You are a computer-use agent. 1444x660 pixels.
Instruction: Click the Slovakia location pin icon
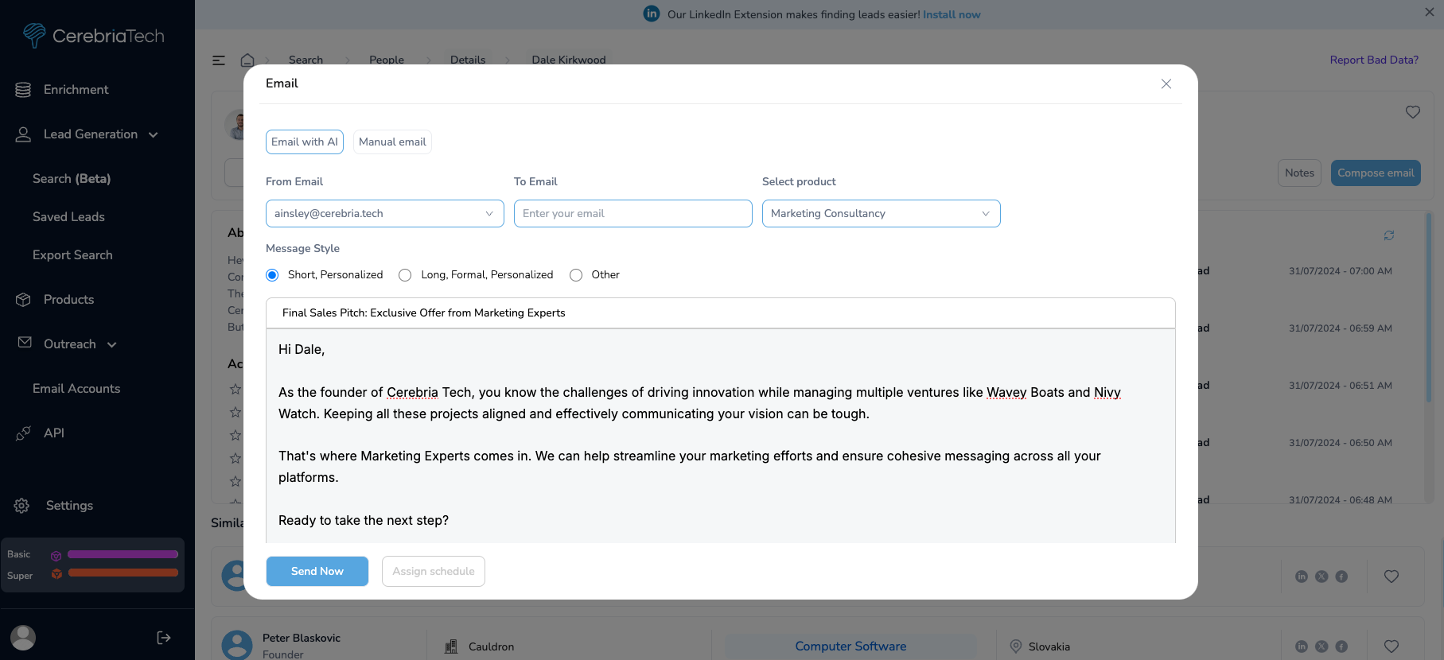pyautogui.click(x=1016, y=646)
